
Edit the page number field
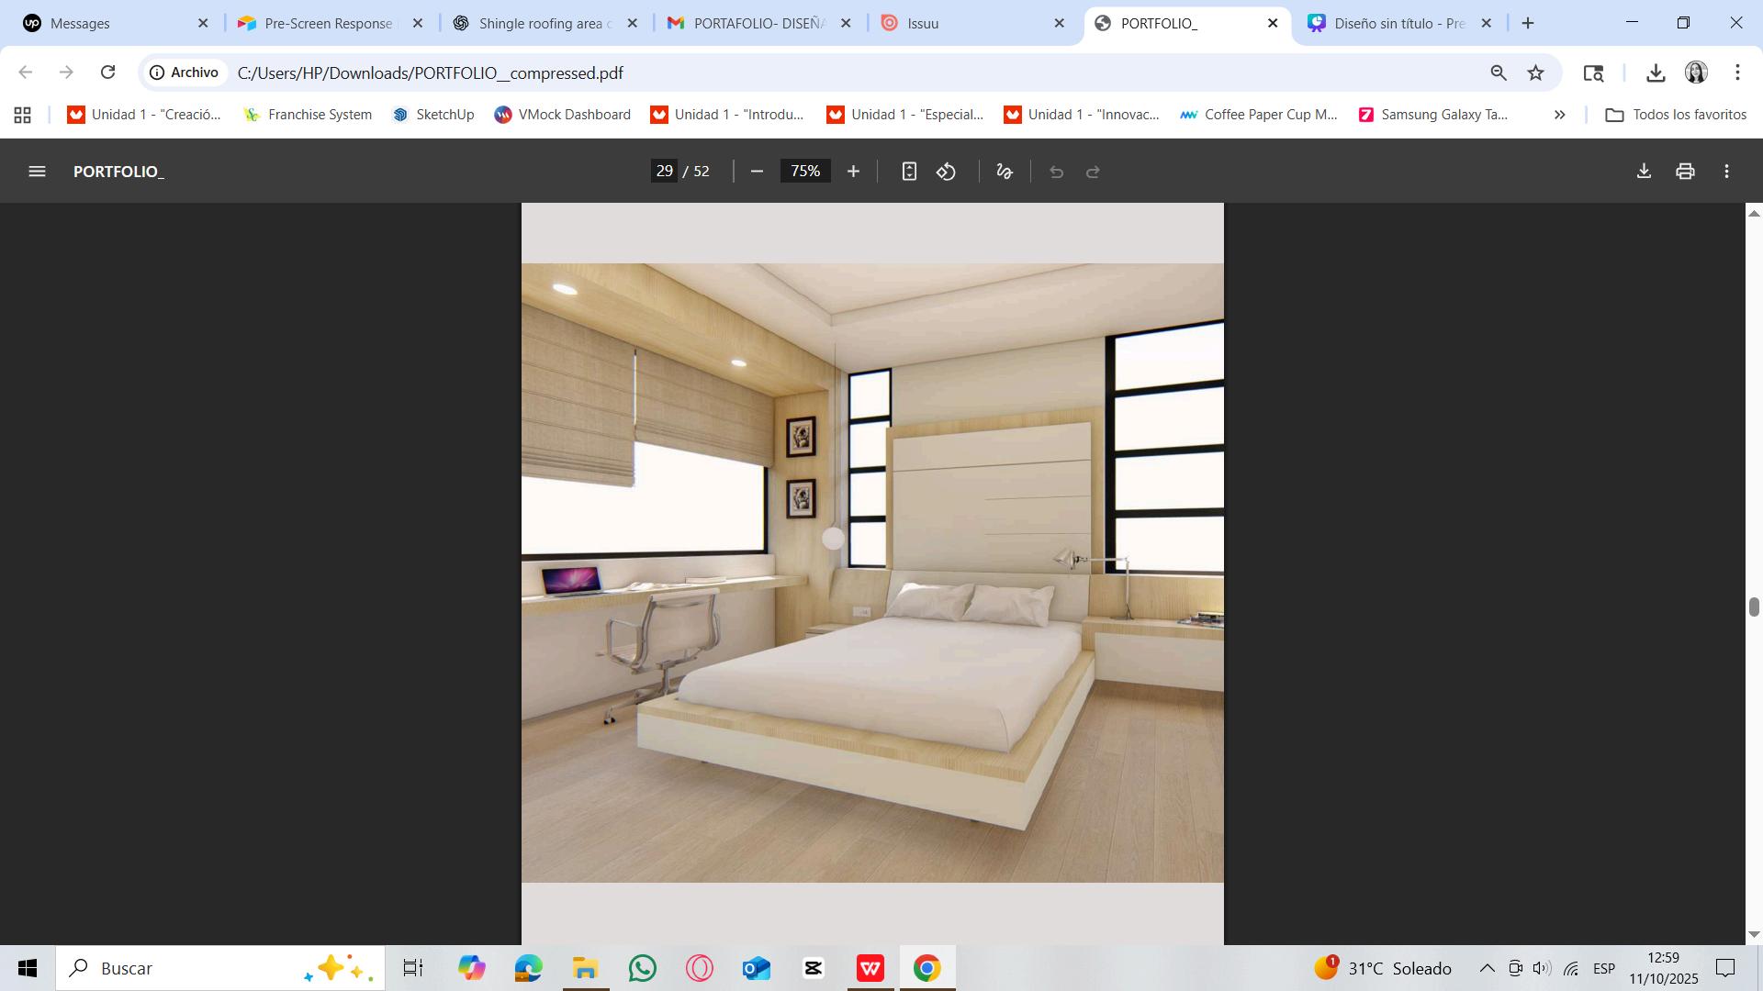point(665,172)
